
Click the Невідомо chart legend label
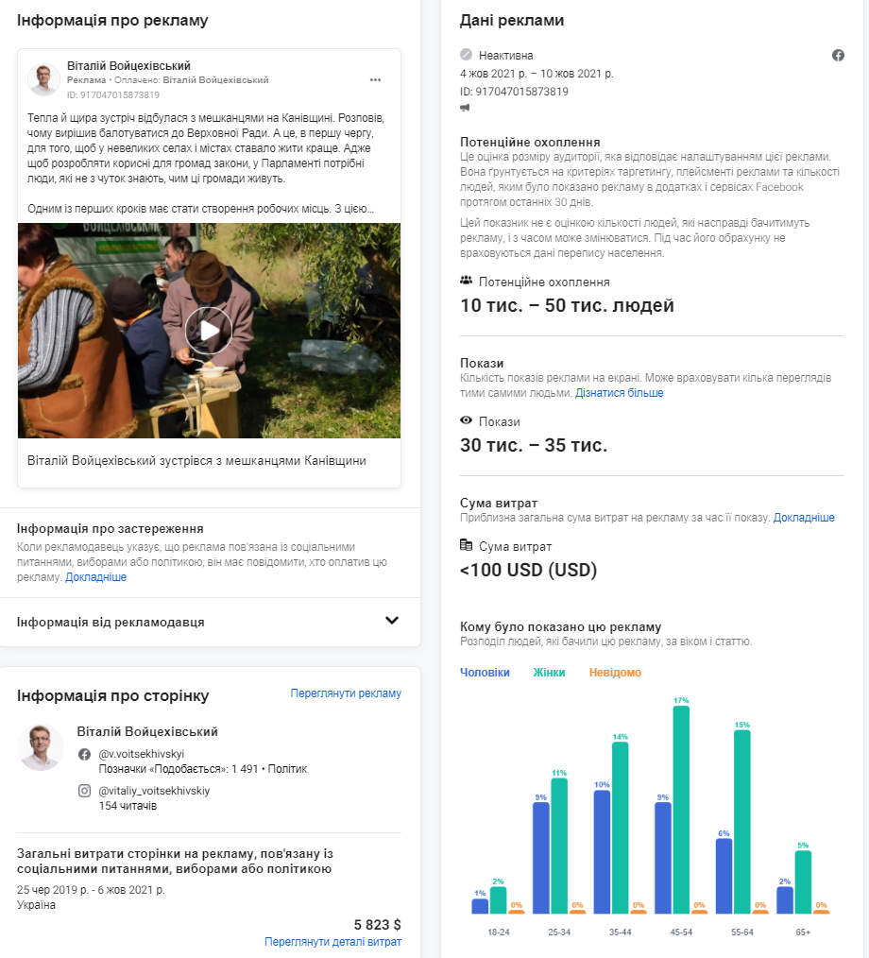click(x=615, y=673)
